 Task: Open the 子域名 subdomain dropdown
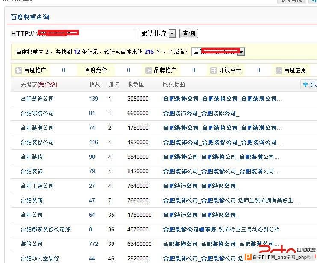218,52
